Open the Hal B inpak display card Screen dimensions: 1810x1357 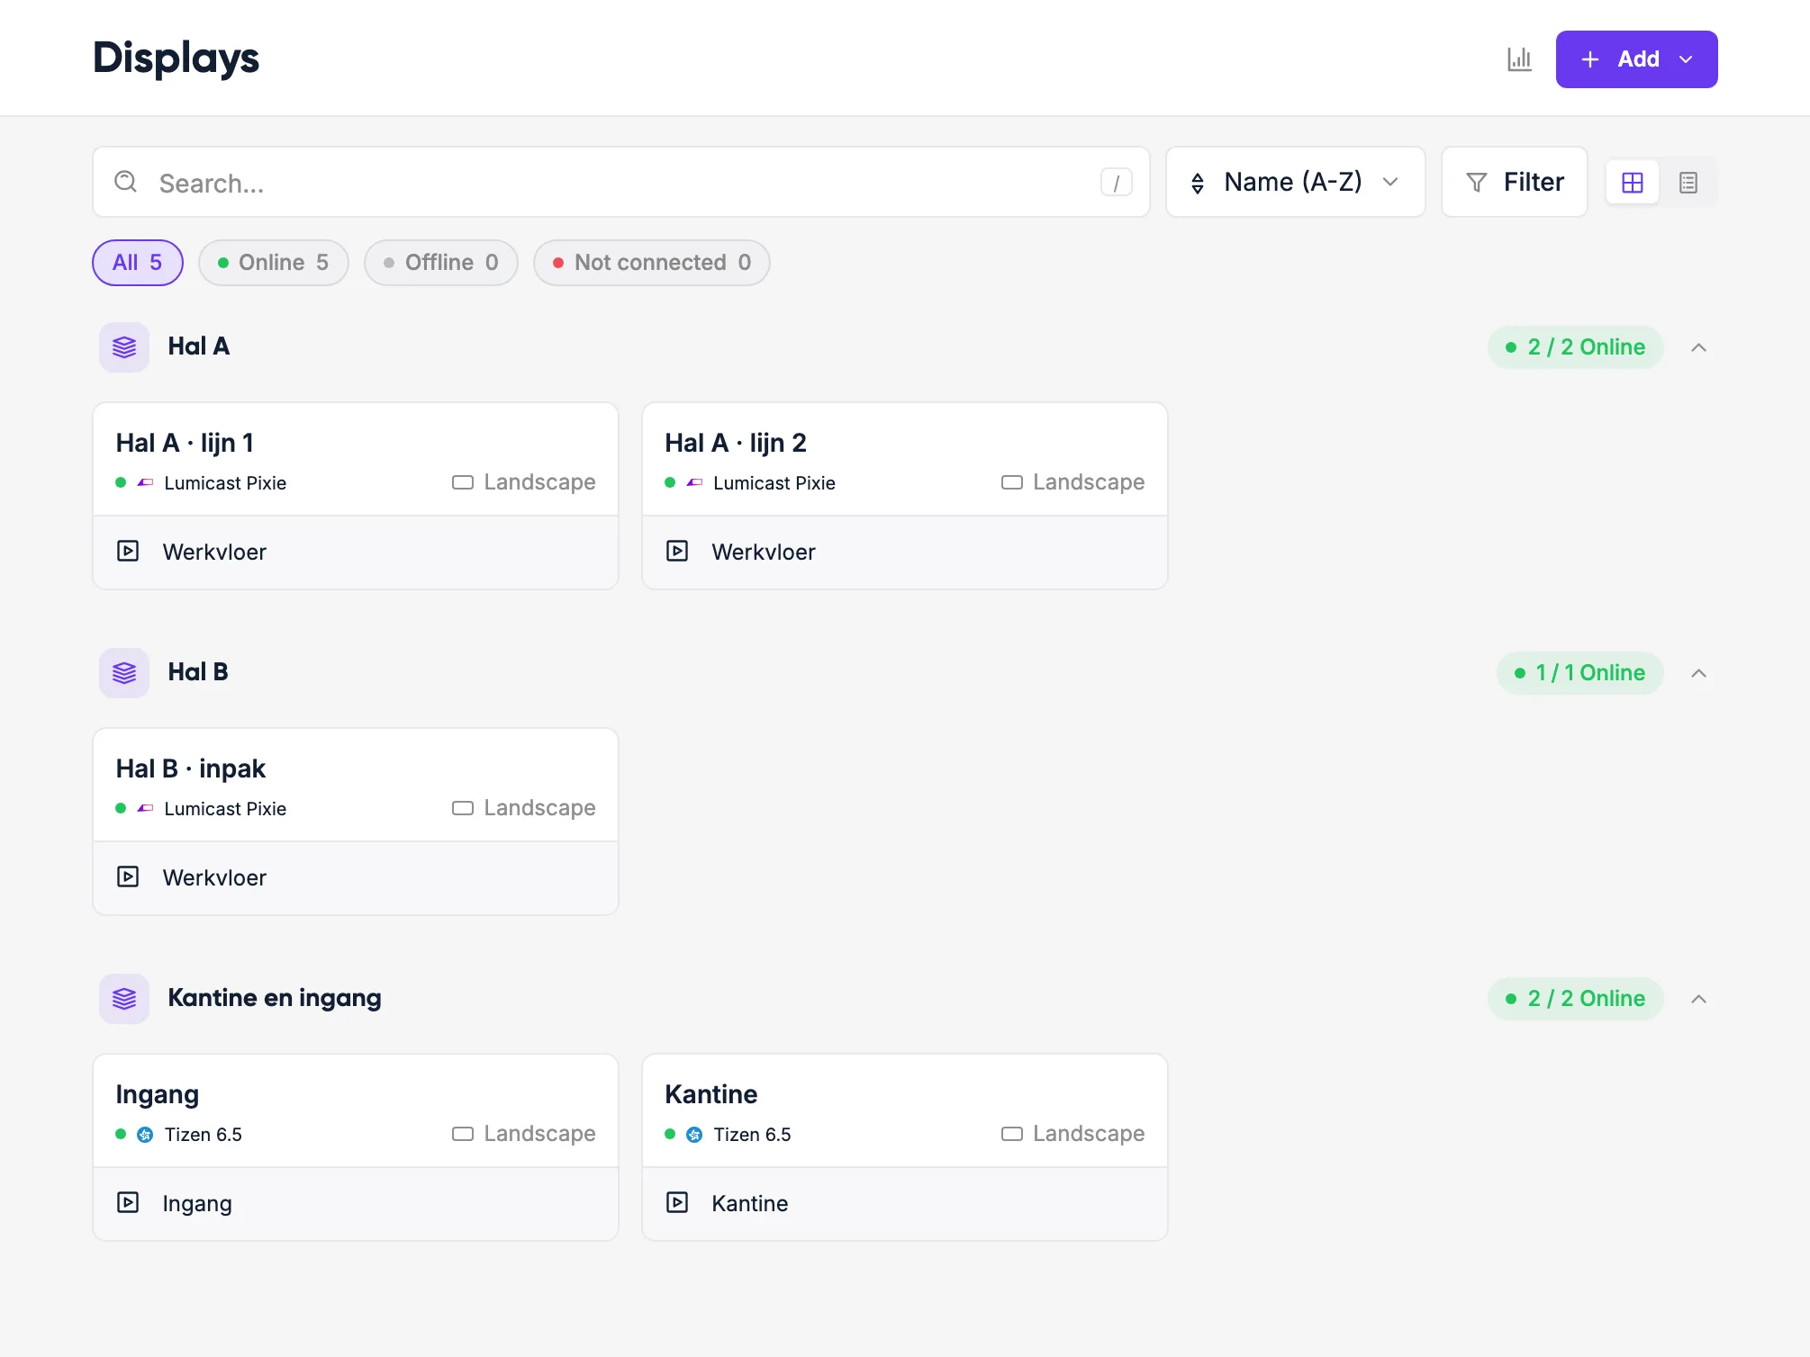click(356, 822)
